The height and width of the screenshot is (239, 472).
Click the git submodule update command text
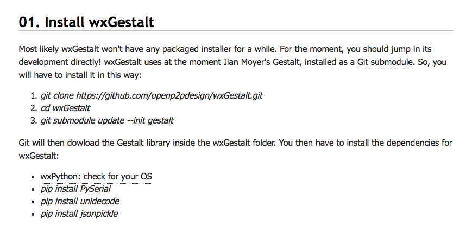click(107, 121)
